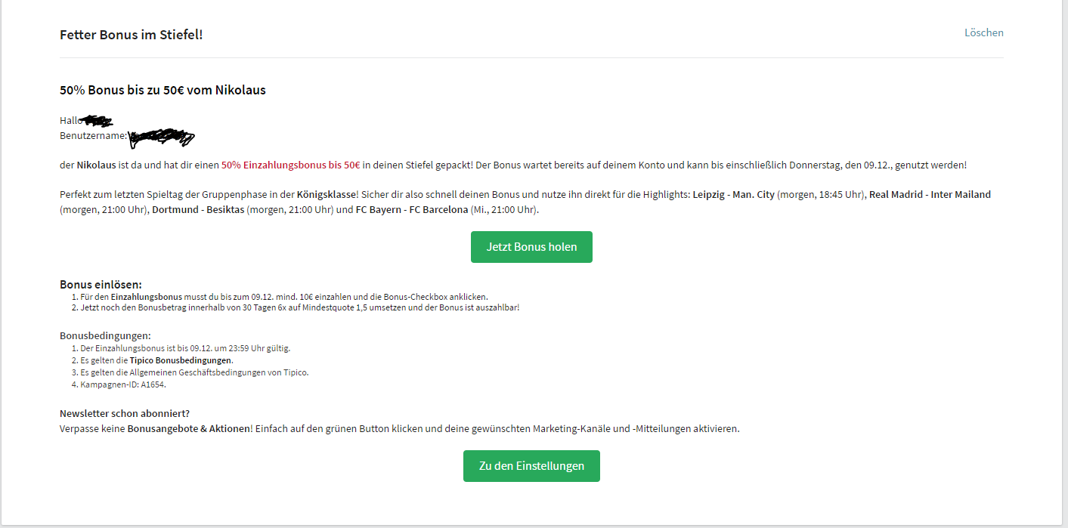Select the Leipzig - Man. City match text

click(733, 194)
